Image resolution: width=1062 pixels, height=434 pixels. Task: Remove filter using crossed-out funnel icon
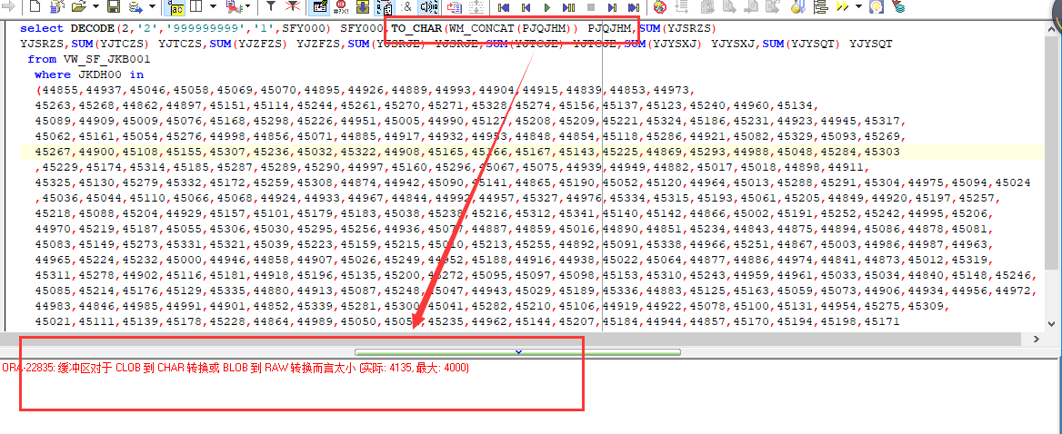pos(293,6)
